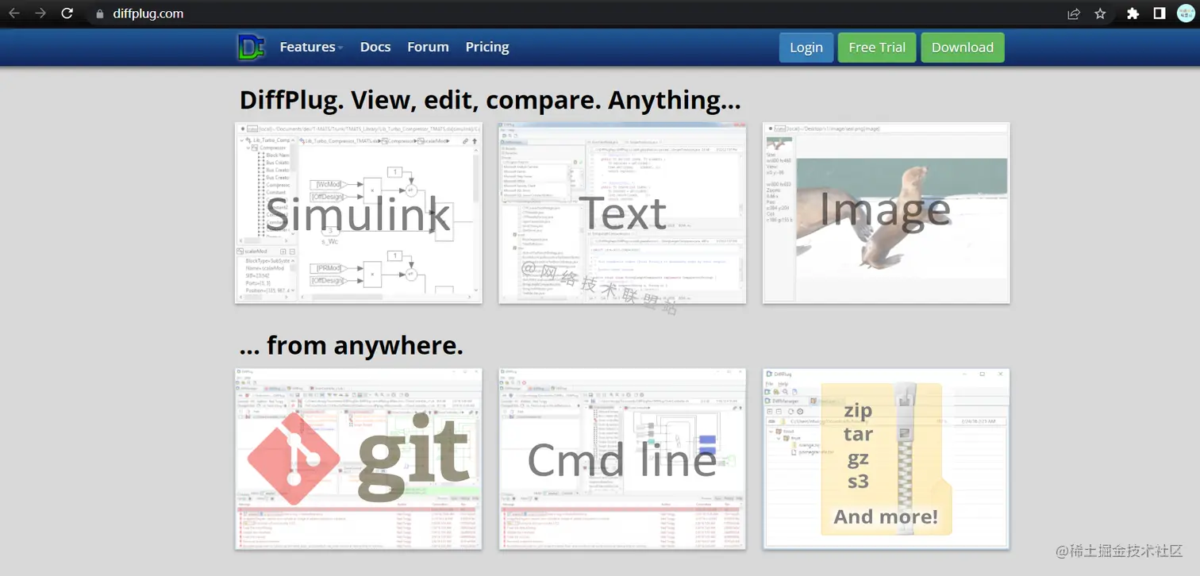Viewport: 1200px width, 576px height.
Task: Open the Simulink screenshot thumbnail
Action: pos(359,213)
